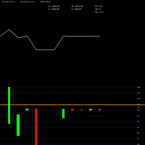
Task: Click the 1000 price axis label
Action: coord(139,110)
